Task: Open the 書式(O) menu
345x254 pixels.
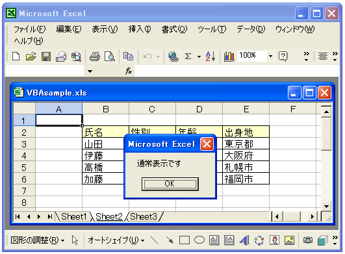Action: [x=174, y=29]
